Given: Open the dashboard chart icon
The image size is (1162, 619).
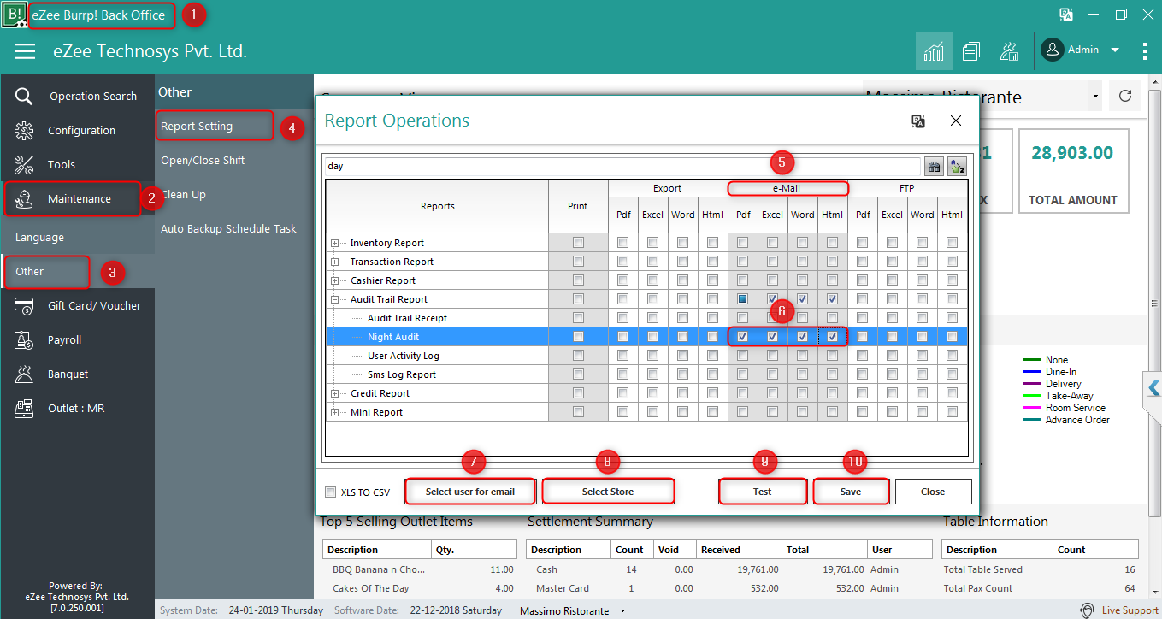Looking at the screenshot, I should (934, 51).
